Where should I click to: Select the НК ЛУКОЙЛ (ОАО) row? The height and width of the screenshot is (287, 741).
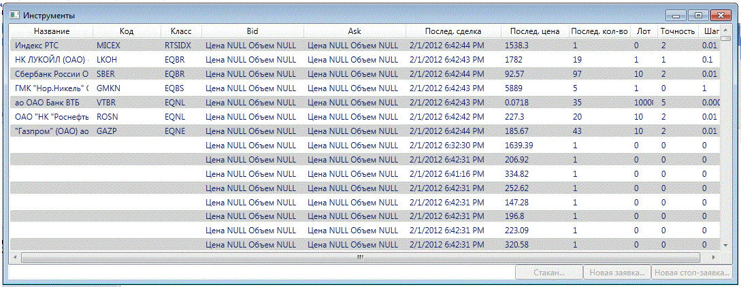click(x=365, y=60)
